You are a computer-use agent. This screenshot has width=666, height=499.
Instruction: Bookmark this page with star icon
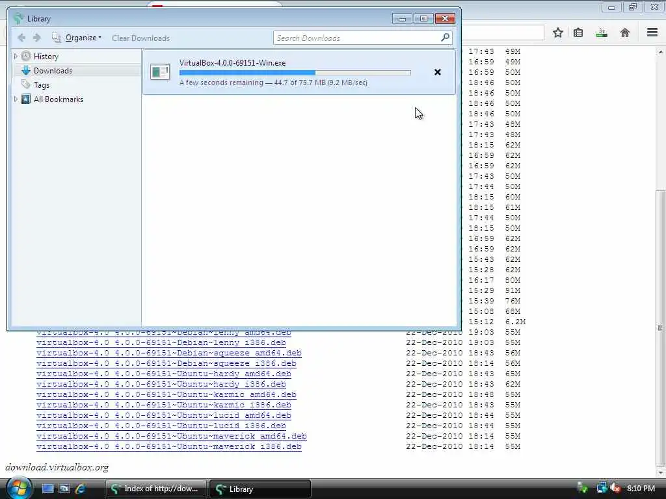click(557, 32)
